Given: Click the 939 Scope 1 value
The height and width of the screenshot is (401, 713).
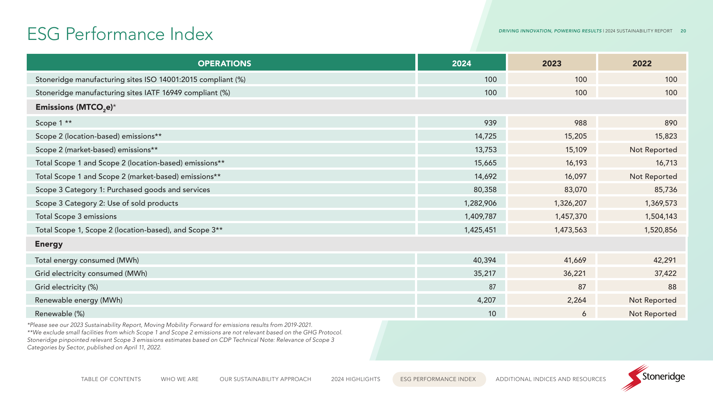Looking at the screenshot, I should 490,123.
